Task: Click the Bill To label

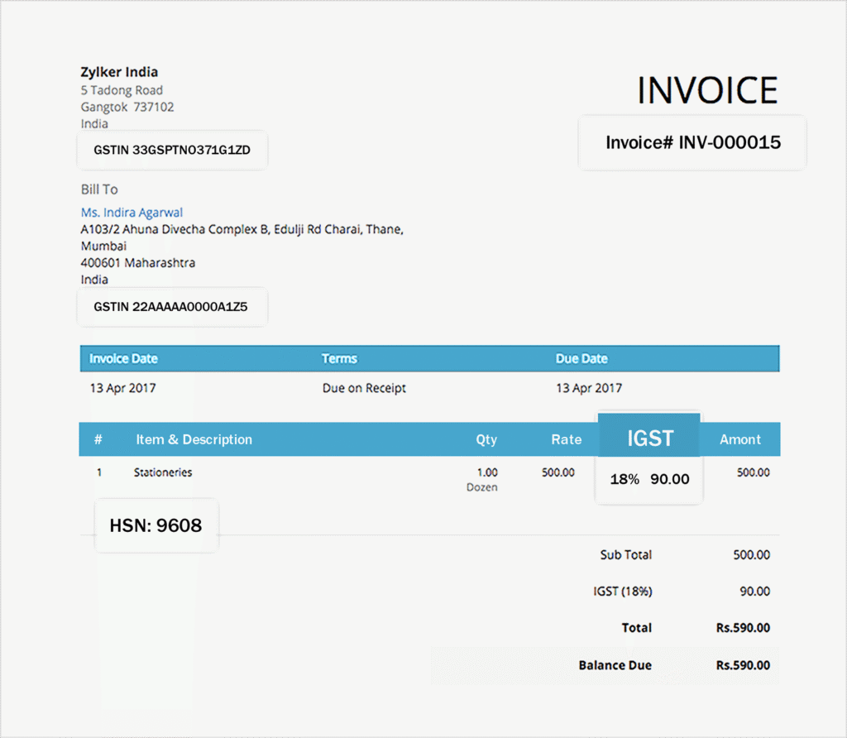Action: (x=99, y=189)
